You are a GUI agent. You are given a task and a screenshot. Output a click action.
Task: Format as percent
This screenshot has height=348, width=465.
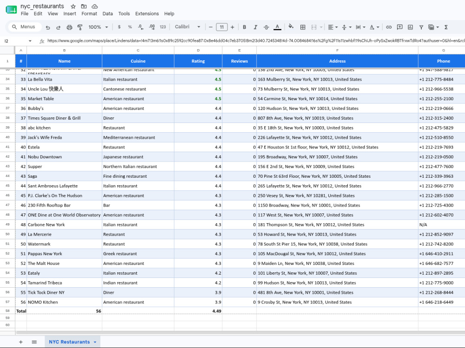[x=130, y=27]
